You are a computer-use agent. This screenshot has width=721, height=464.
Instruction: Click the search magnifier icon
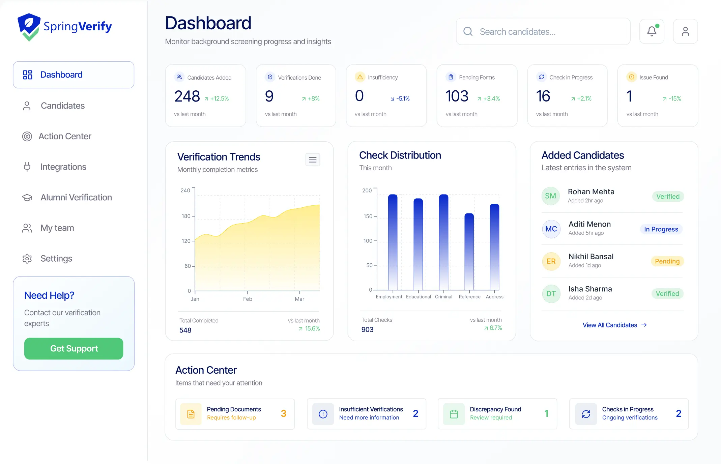point(468,31)
